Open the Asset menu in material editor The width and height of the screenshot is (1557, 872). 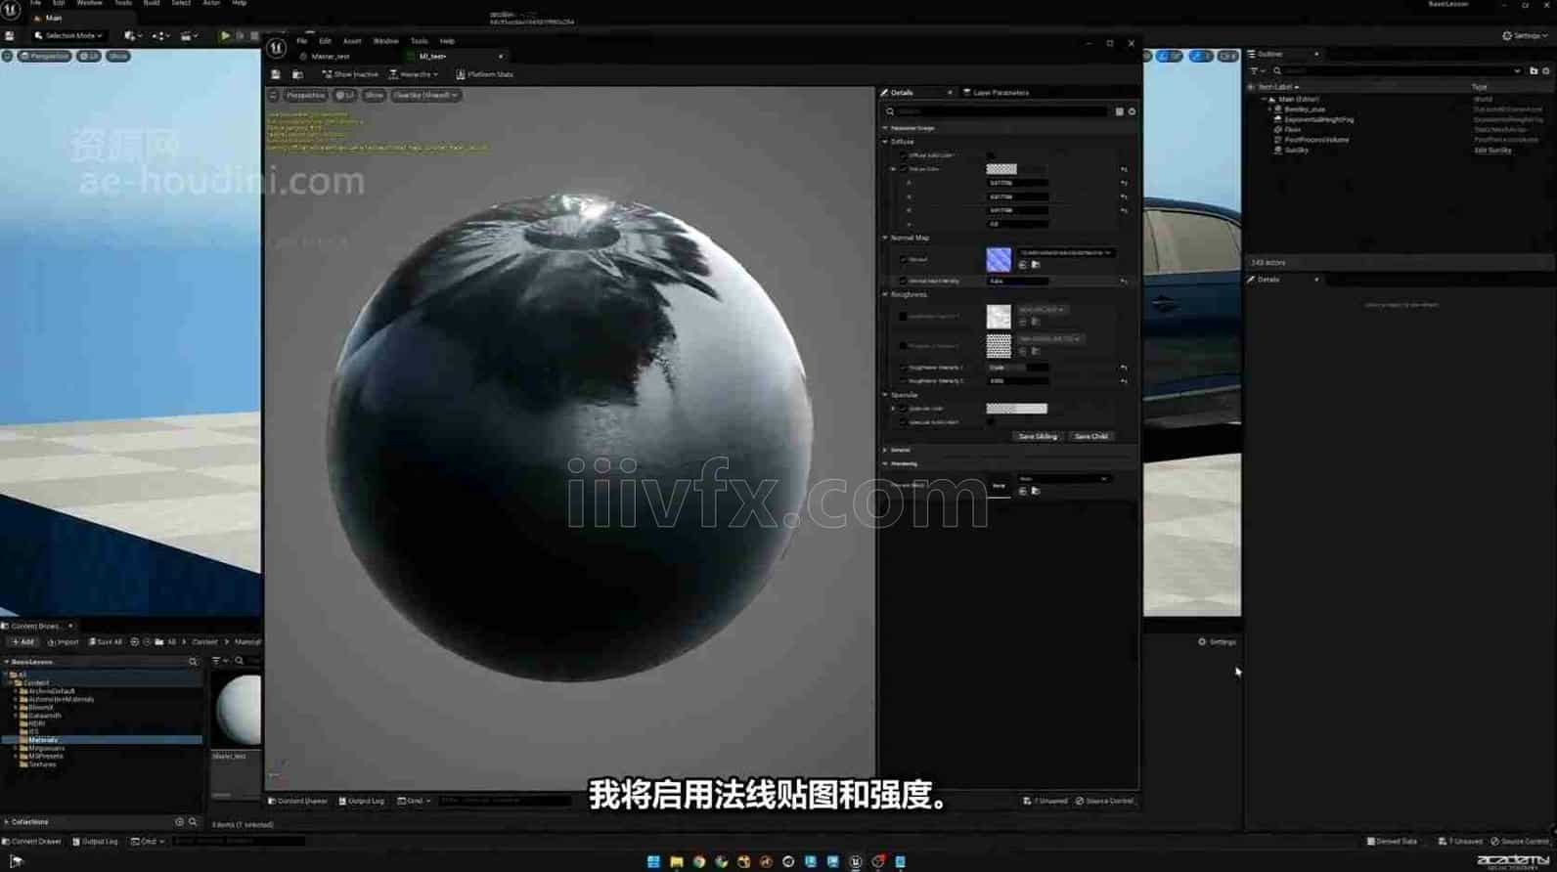coord(352,41)
